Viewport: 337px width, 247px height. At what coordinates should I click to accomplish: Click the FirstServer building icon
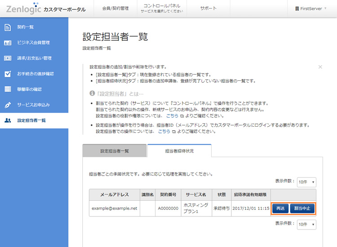pos(297,9)
